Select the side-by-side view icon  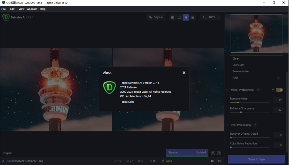pos(186,17)
